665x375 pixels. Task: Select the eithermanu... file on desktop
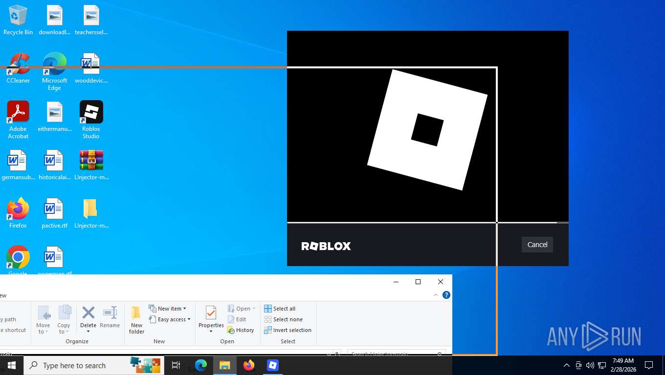(54, 116)
